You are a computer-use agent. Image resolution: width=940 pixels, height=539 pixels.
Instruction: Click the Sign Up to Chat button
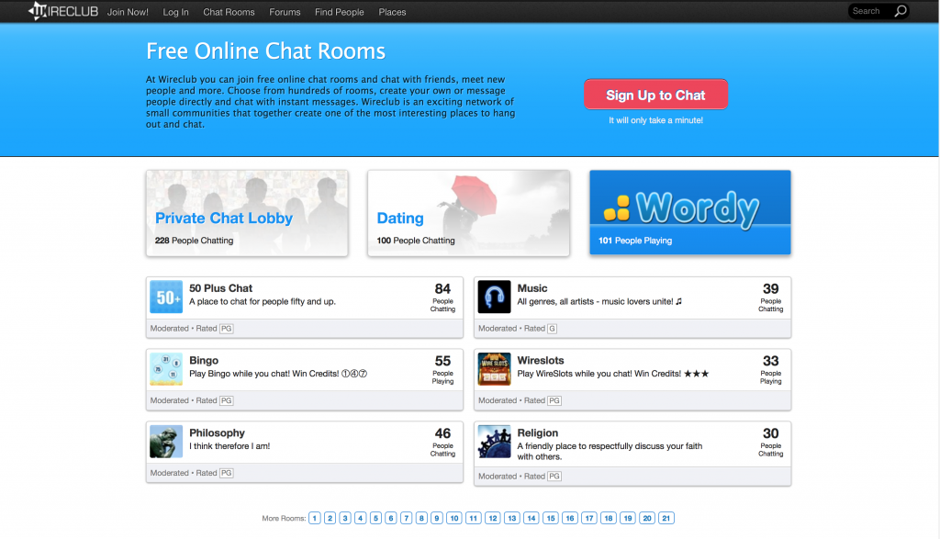[655, 95]
